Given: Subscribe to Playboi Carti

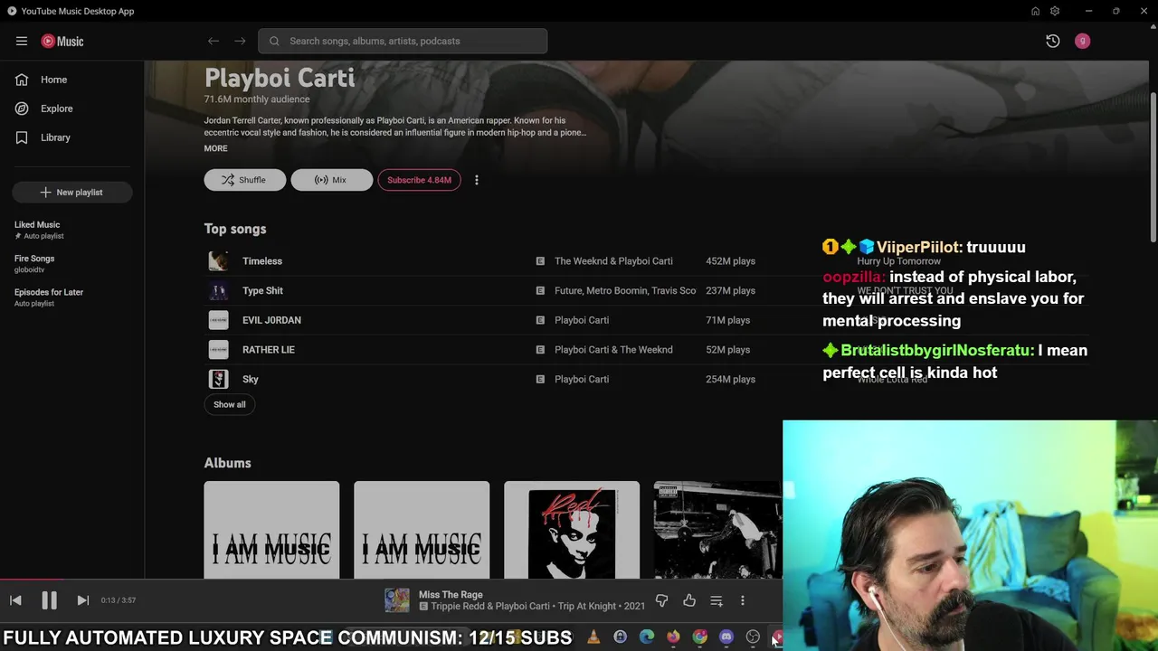Looking at the screenshot, I should coord(419,180).
